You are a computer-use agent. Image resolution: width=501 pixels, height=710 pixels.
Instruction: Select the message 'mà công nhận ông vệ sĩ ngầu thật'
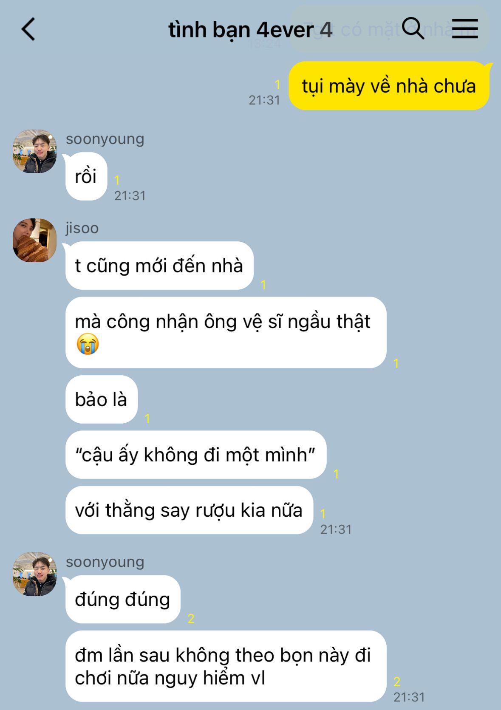coord(226,332)
